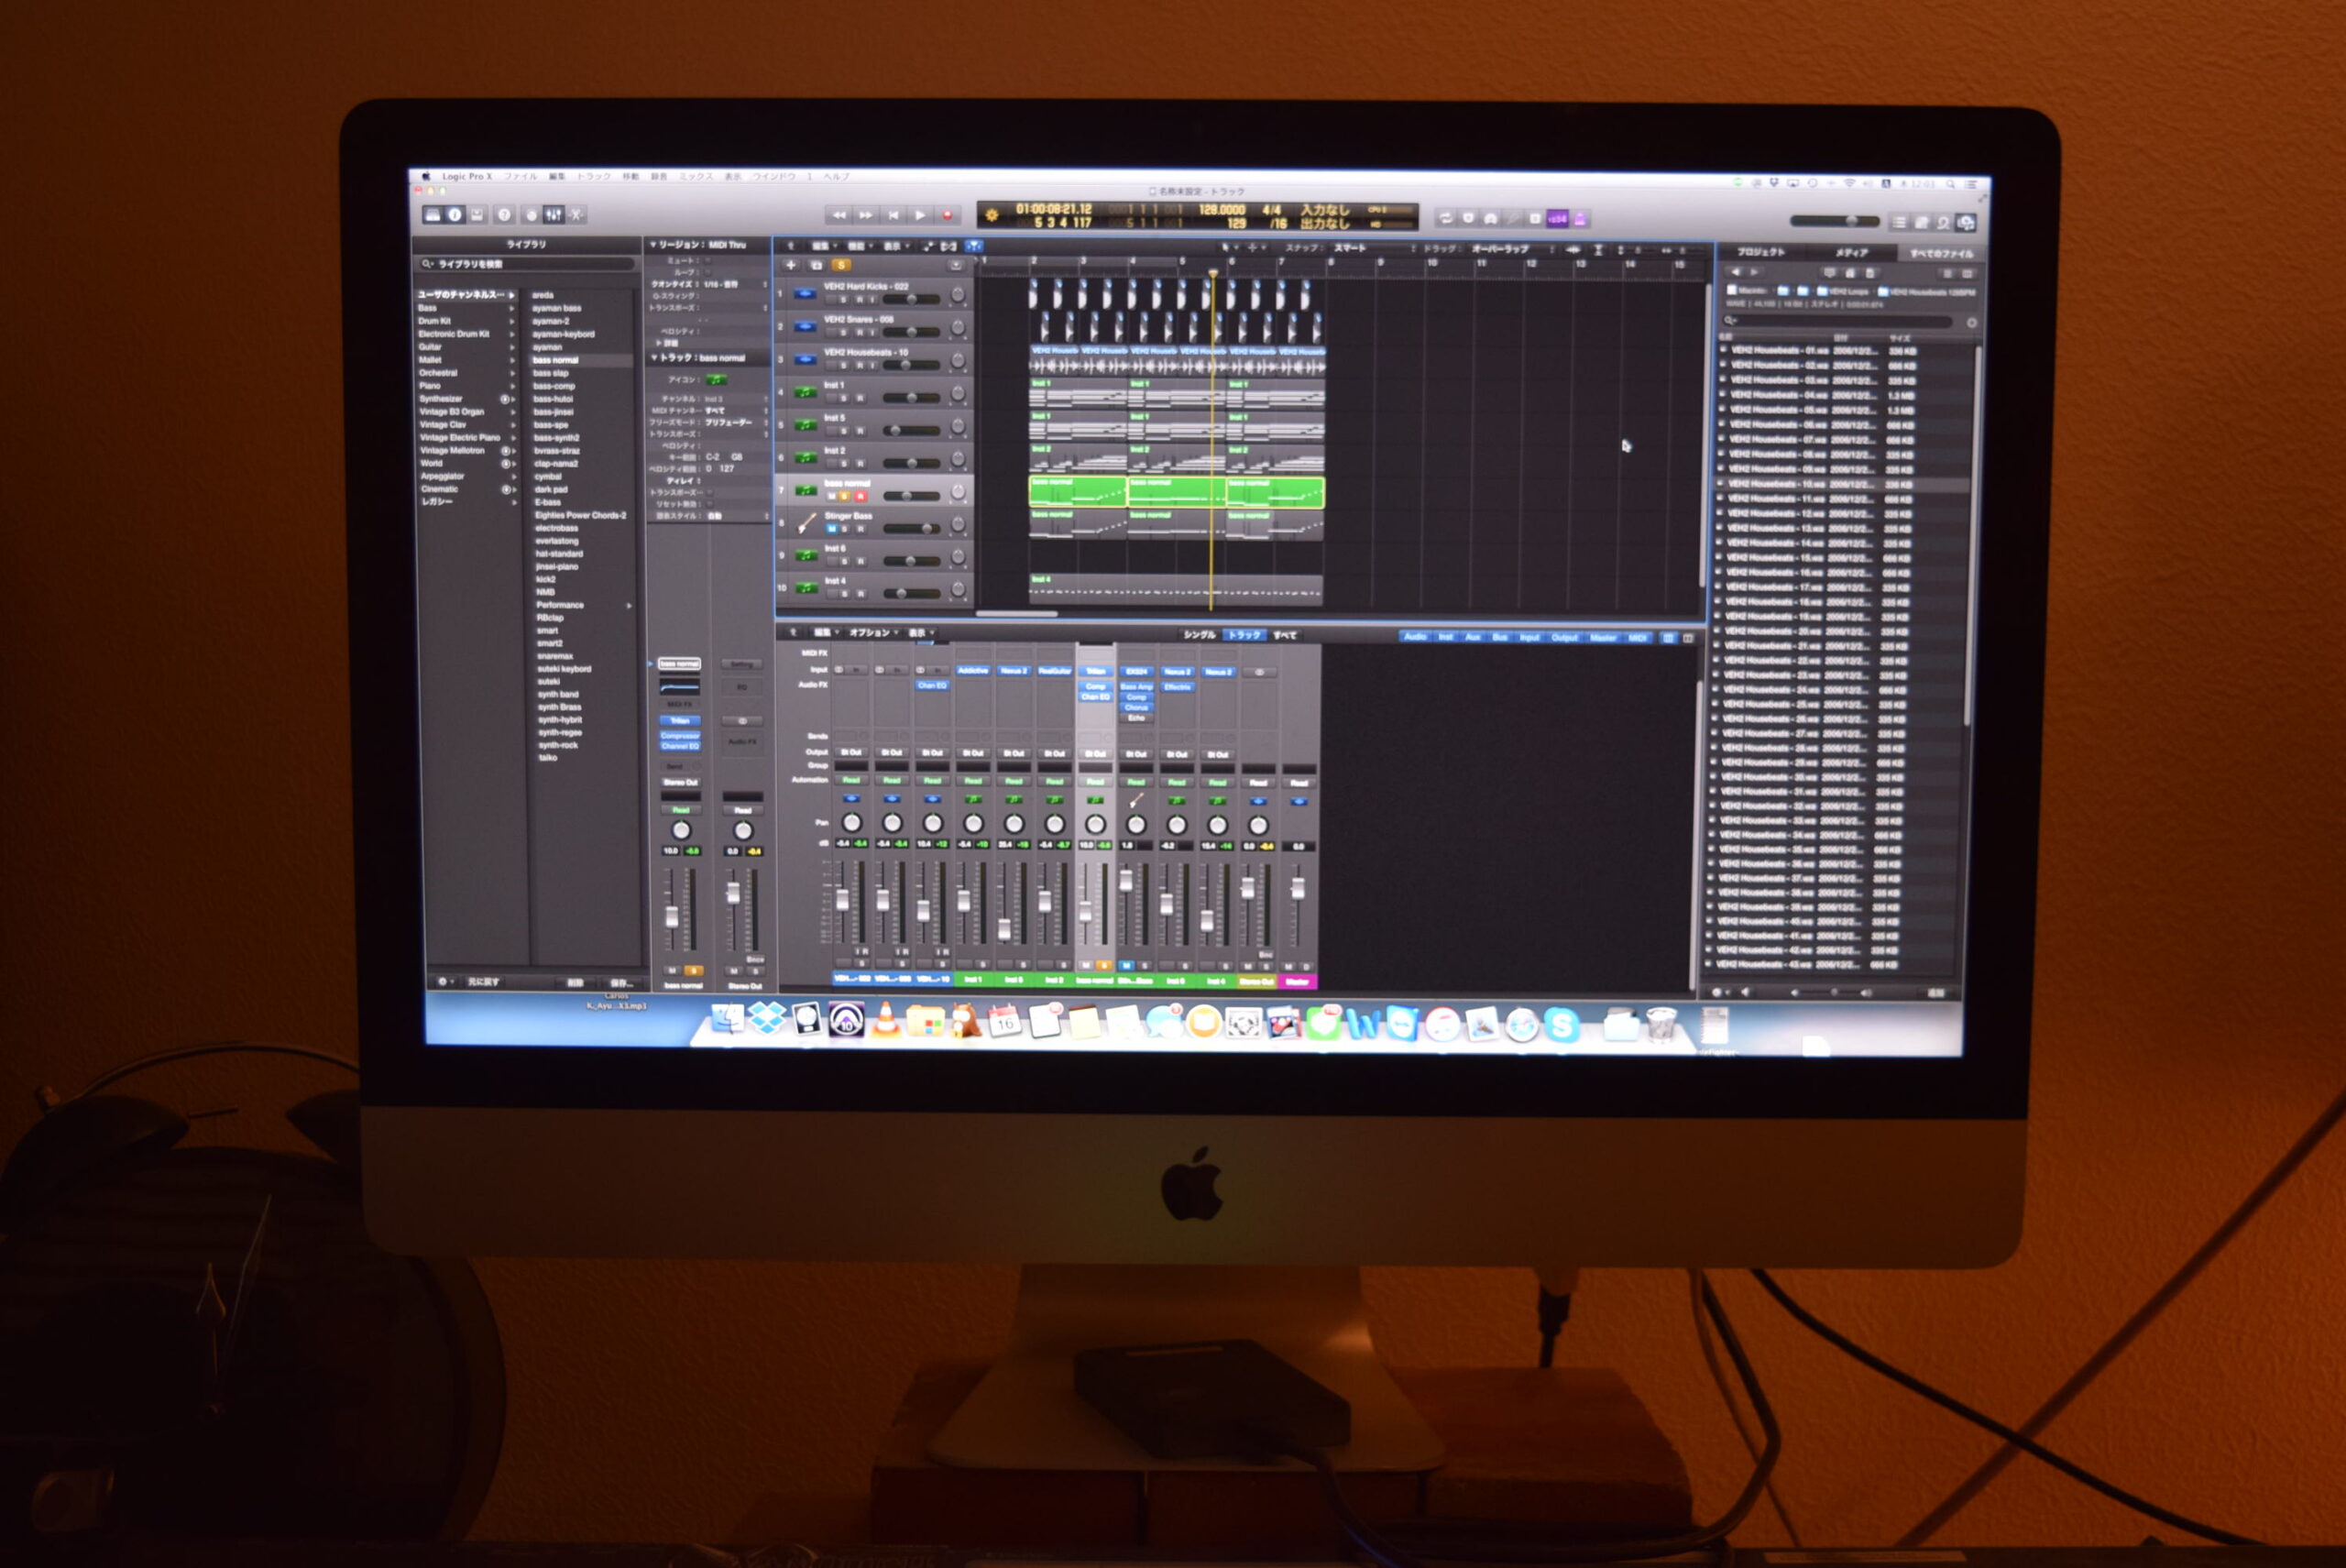Adjust VEH2 Snares track volume slider
2346x1568 pixels.
click(911, 332)
